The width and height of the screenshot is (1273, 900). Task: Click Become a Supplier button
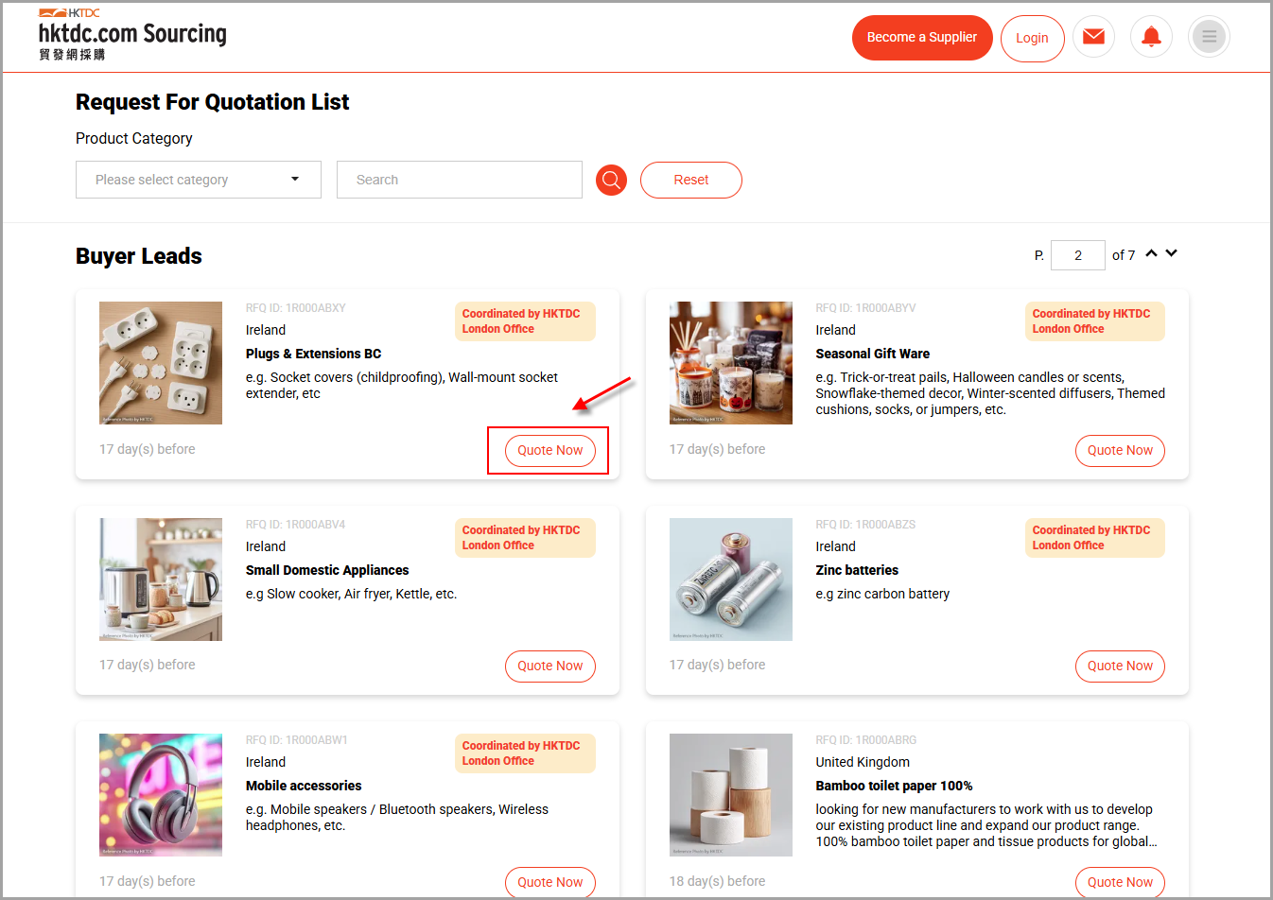pyautogui.click(x=922, y=38)
